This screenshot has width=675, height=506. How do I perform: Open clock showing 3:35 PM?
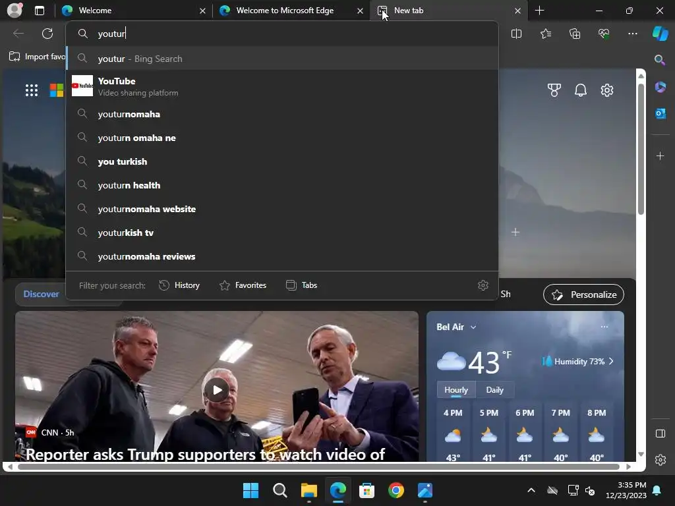click(626, 490)
